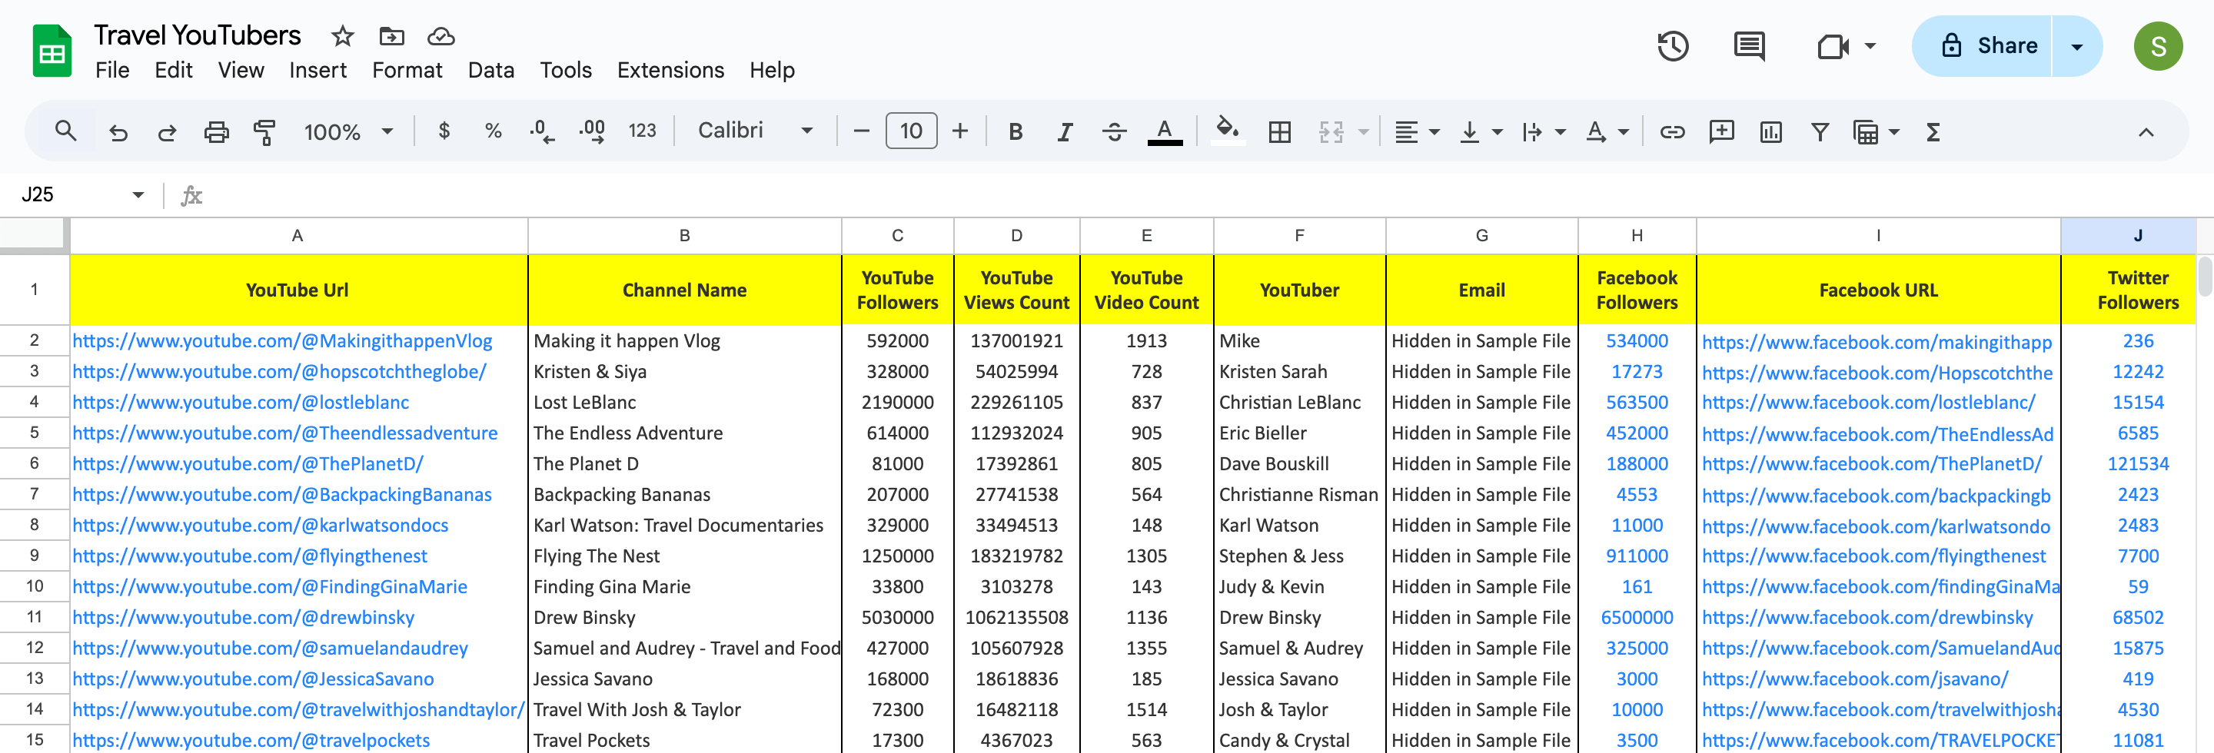Open the search menus magnifier
This screenshot has height=753, width=2214.
coord(65,131)
